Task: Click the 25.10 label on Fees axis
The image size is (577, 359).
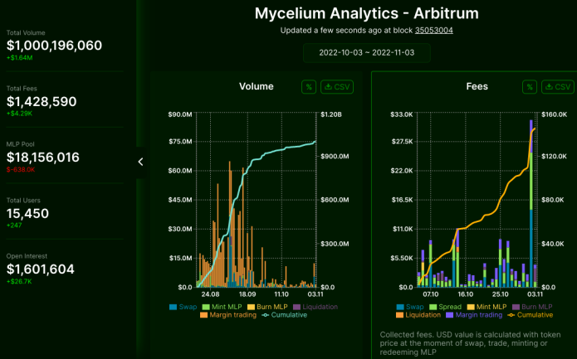Action: point(500,294)
